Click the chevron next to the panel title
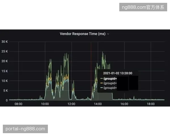Screen dimensions: 170x136 [108, 34]
